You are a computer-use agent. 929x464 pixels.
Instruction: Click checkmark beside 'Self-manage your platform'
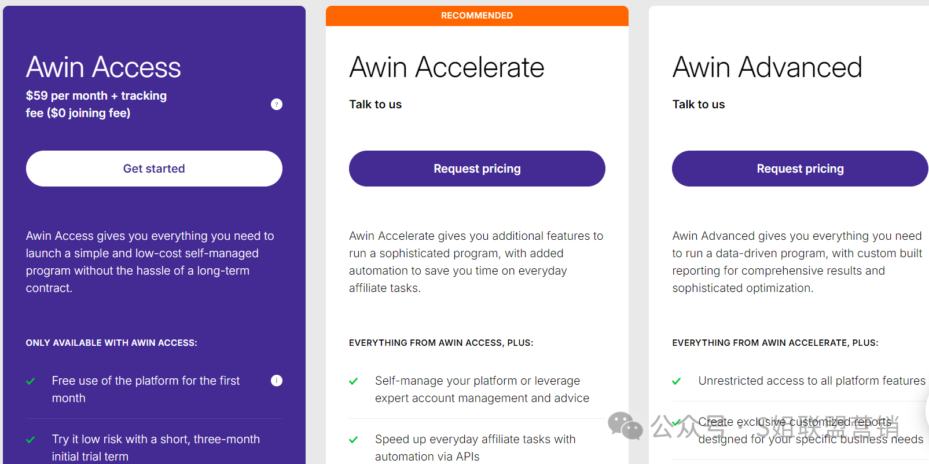[x=354, y=381]
